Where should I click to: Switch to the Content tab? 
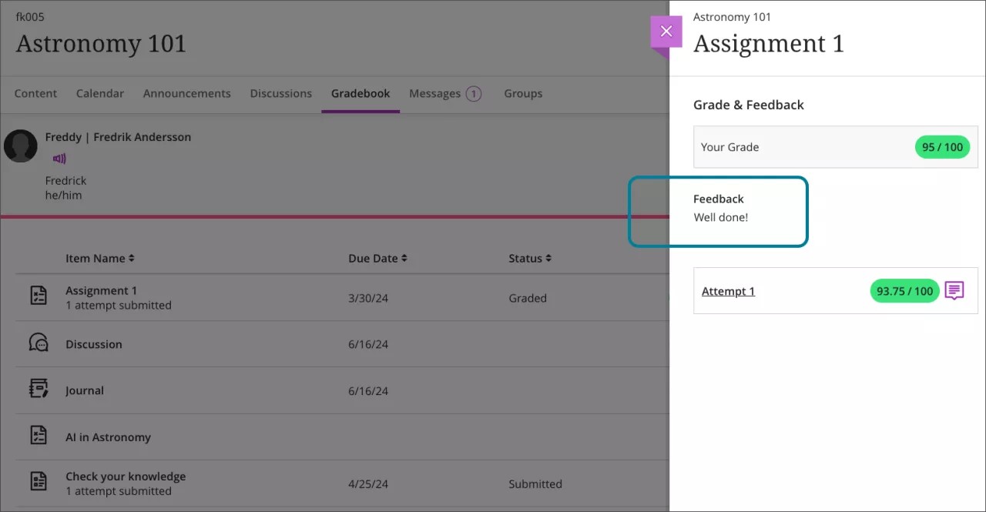pyautogui.click(x=35, y=93)
